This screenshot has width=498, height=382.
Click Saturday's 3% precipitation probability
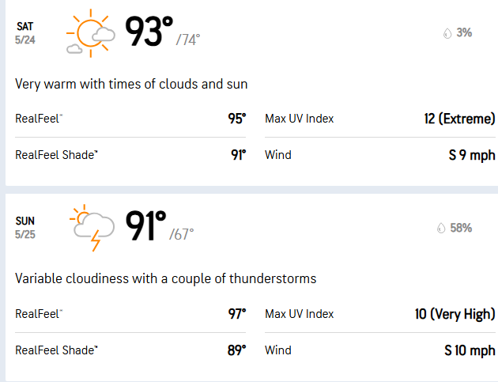(464, 33)
